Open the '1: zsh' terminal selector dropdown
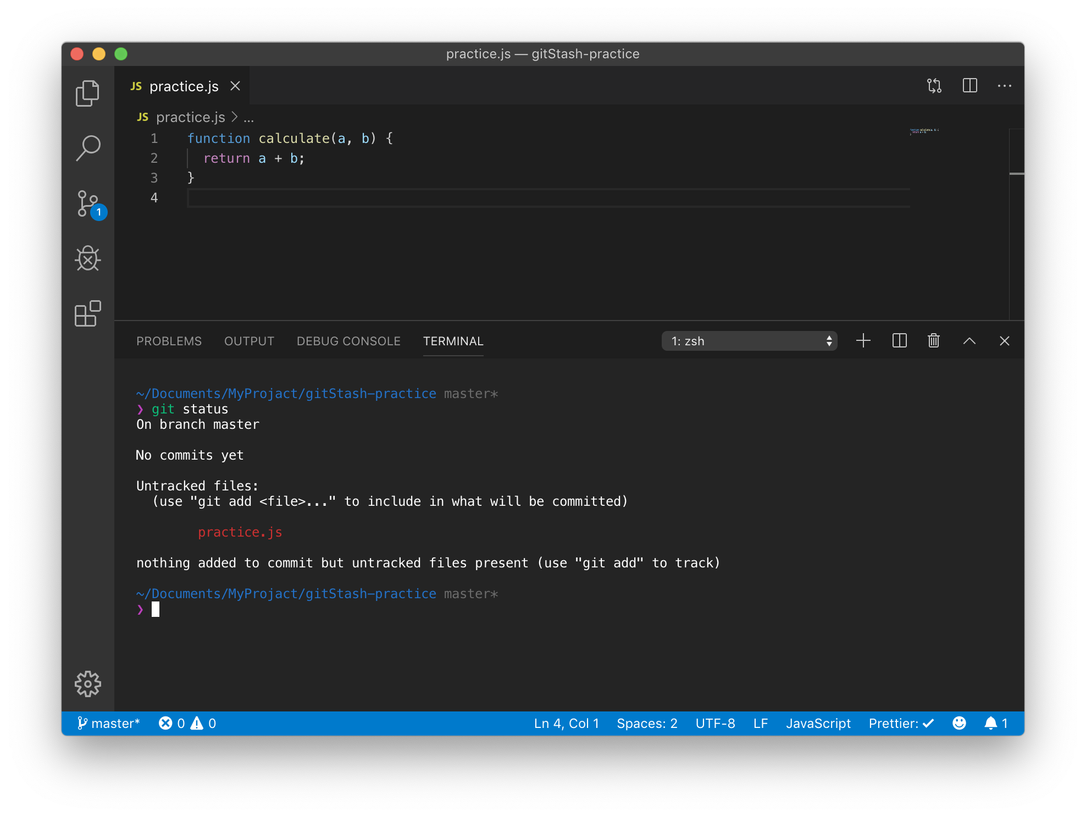The height and width of the screenshot is (817, 1086). (x=749, y=341)
